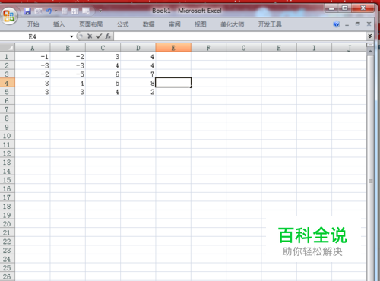
Task: Expand the formula bar with double chevron
Action: [x=370, y=36]
